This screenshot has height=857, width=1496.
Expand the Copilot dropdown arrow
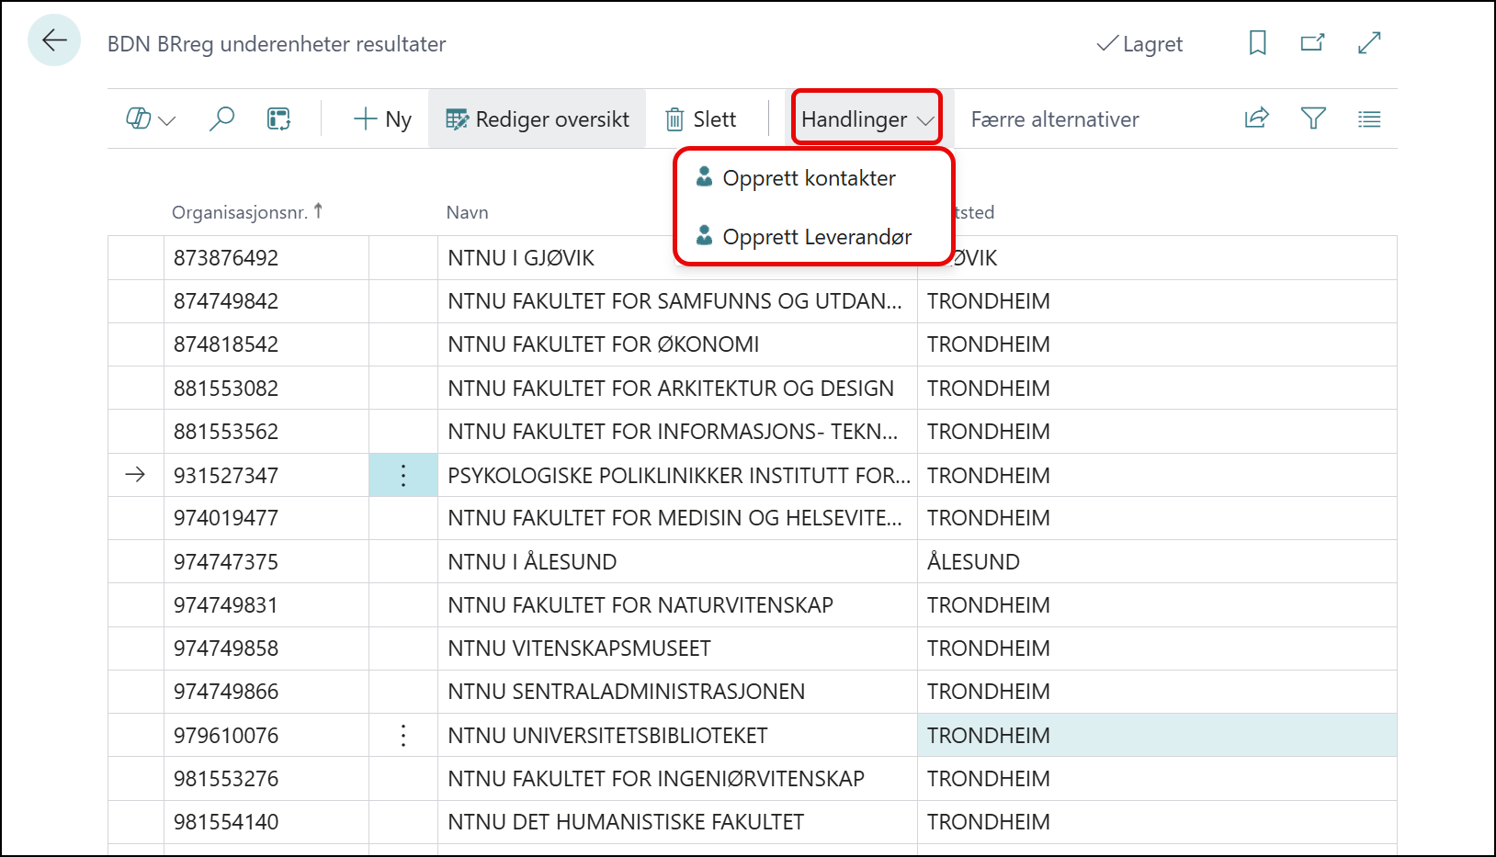[166, 120]
